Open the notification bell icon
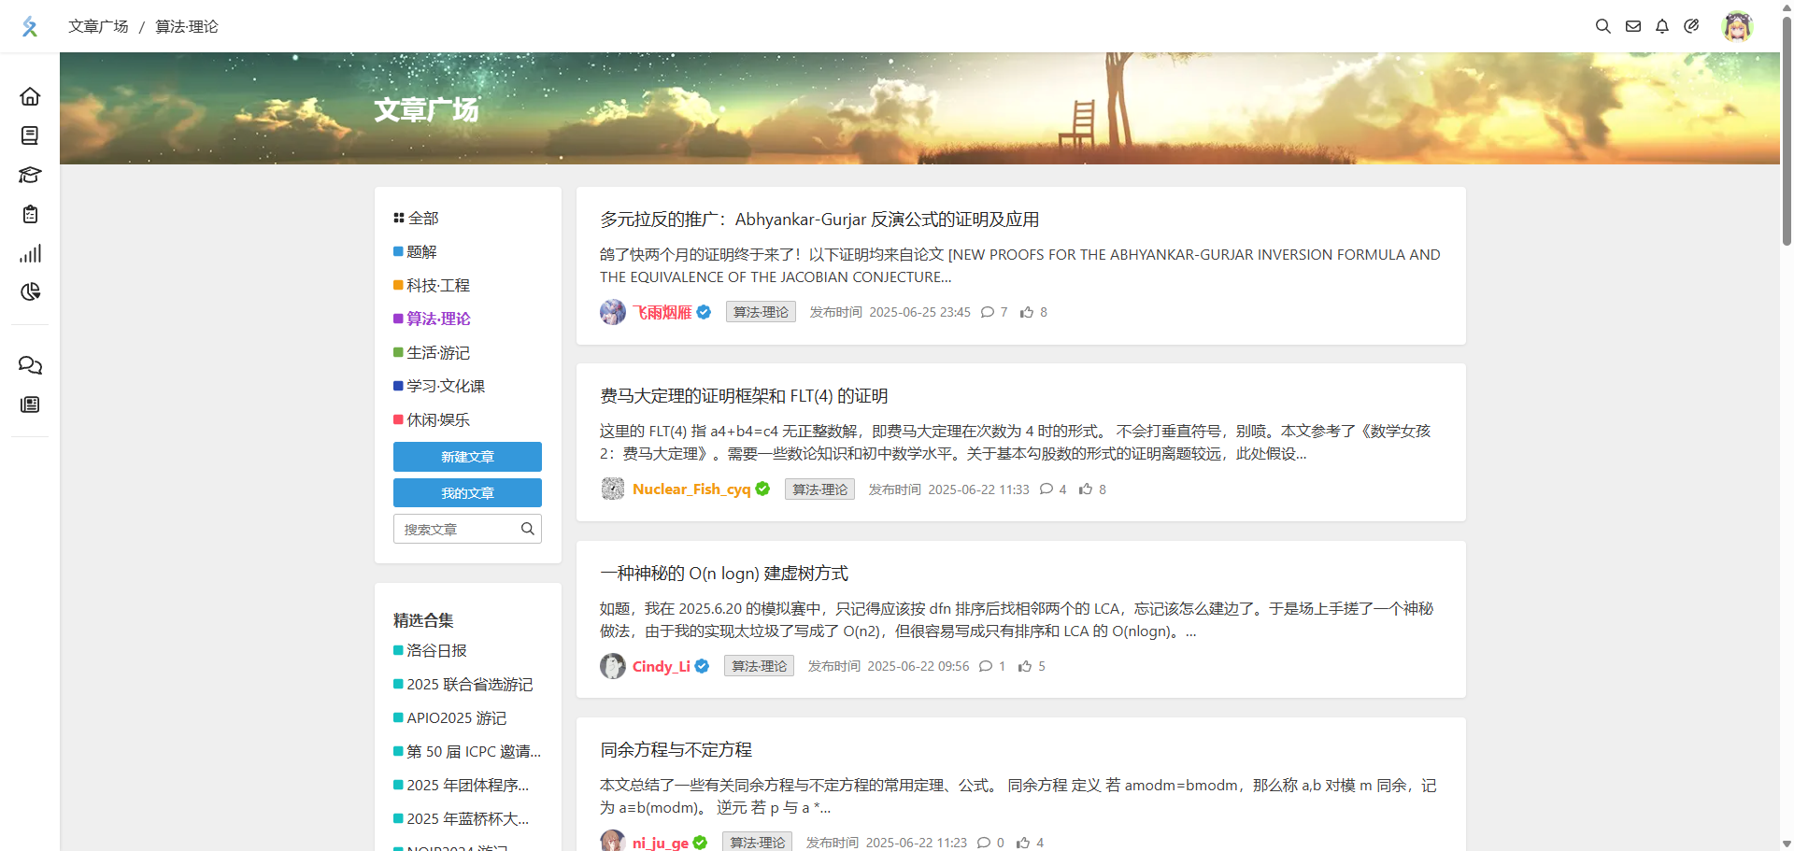 tap(1661, 26)
